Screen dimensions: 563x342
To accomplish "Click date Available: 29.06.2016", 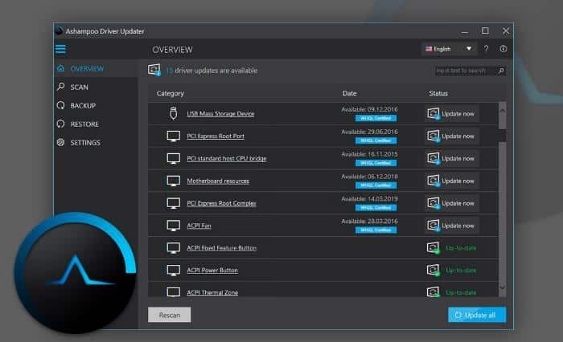I will tap(369, 132).
